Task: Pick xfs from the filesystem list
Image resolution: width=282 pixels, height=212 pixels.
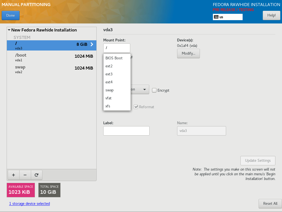Action: (x=117, y=106)
